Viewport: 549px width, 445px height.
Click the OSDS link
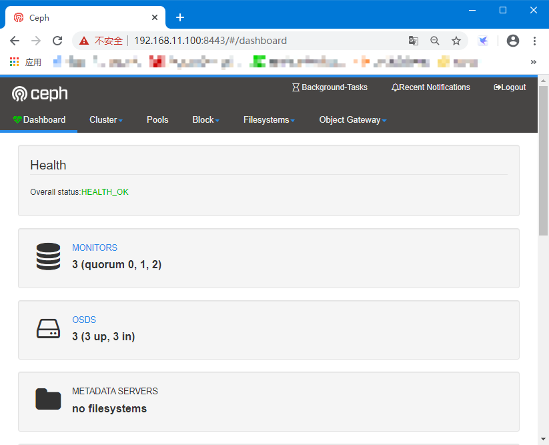point(84,320)
